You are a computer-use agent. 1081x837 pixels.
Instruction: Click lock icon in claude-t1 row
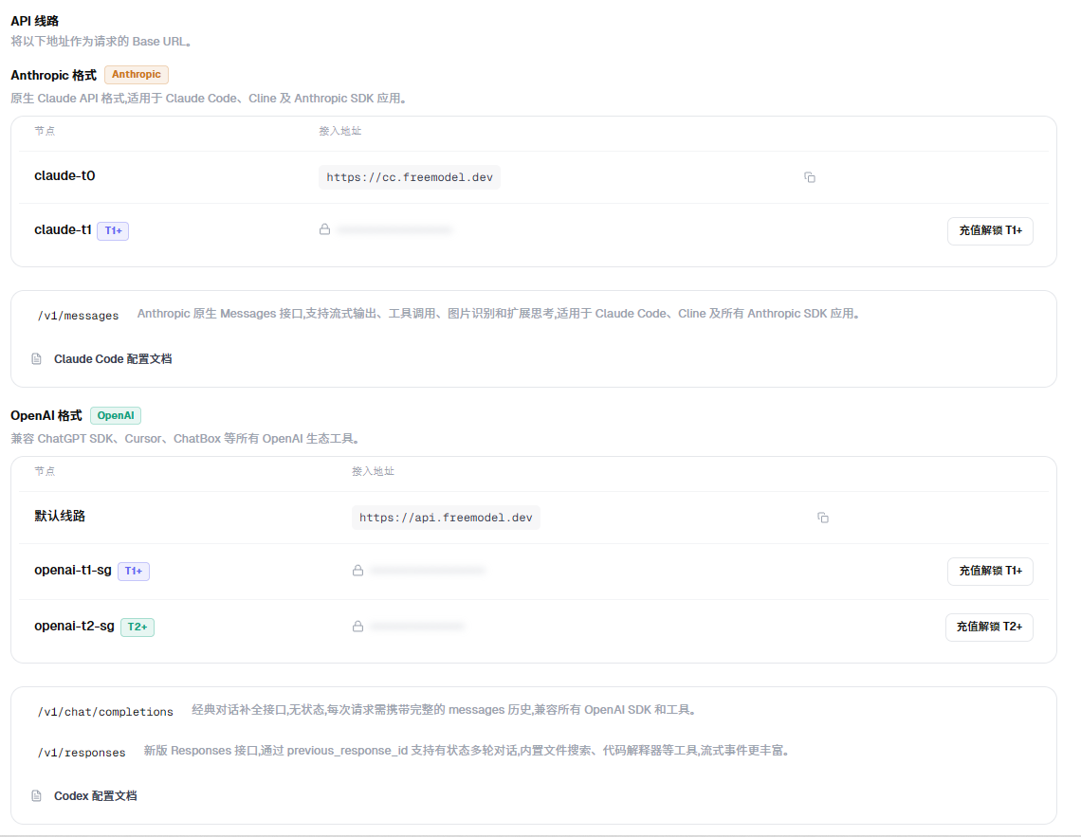pyautogui.click(x=324, y=229)
